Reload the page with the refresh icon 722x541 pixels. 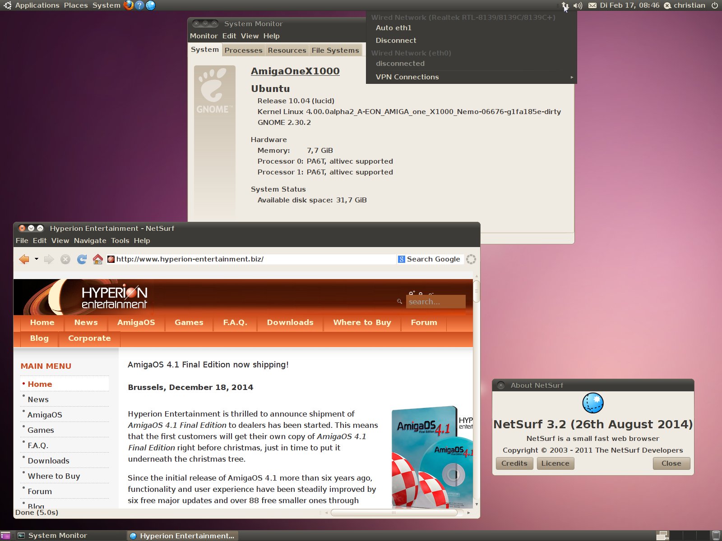point(82,259)
